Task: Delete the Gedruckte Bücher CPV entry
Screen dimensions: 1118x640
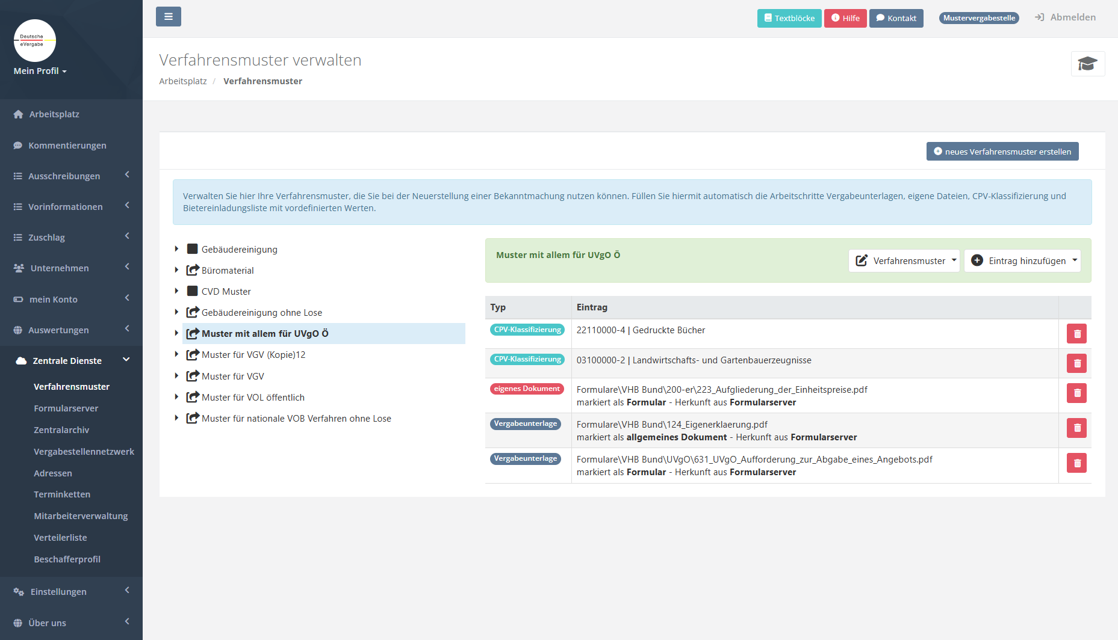Action: (x=1076, y=334)
